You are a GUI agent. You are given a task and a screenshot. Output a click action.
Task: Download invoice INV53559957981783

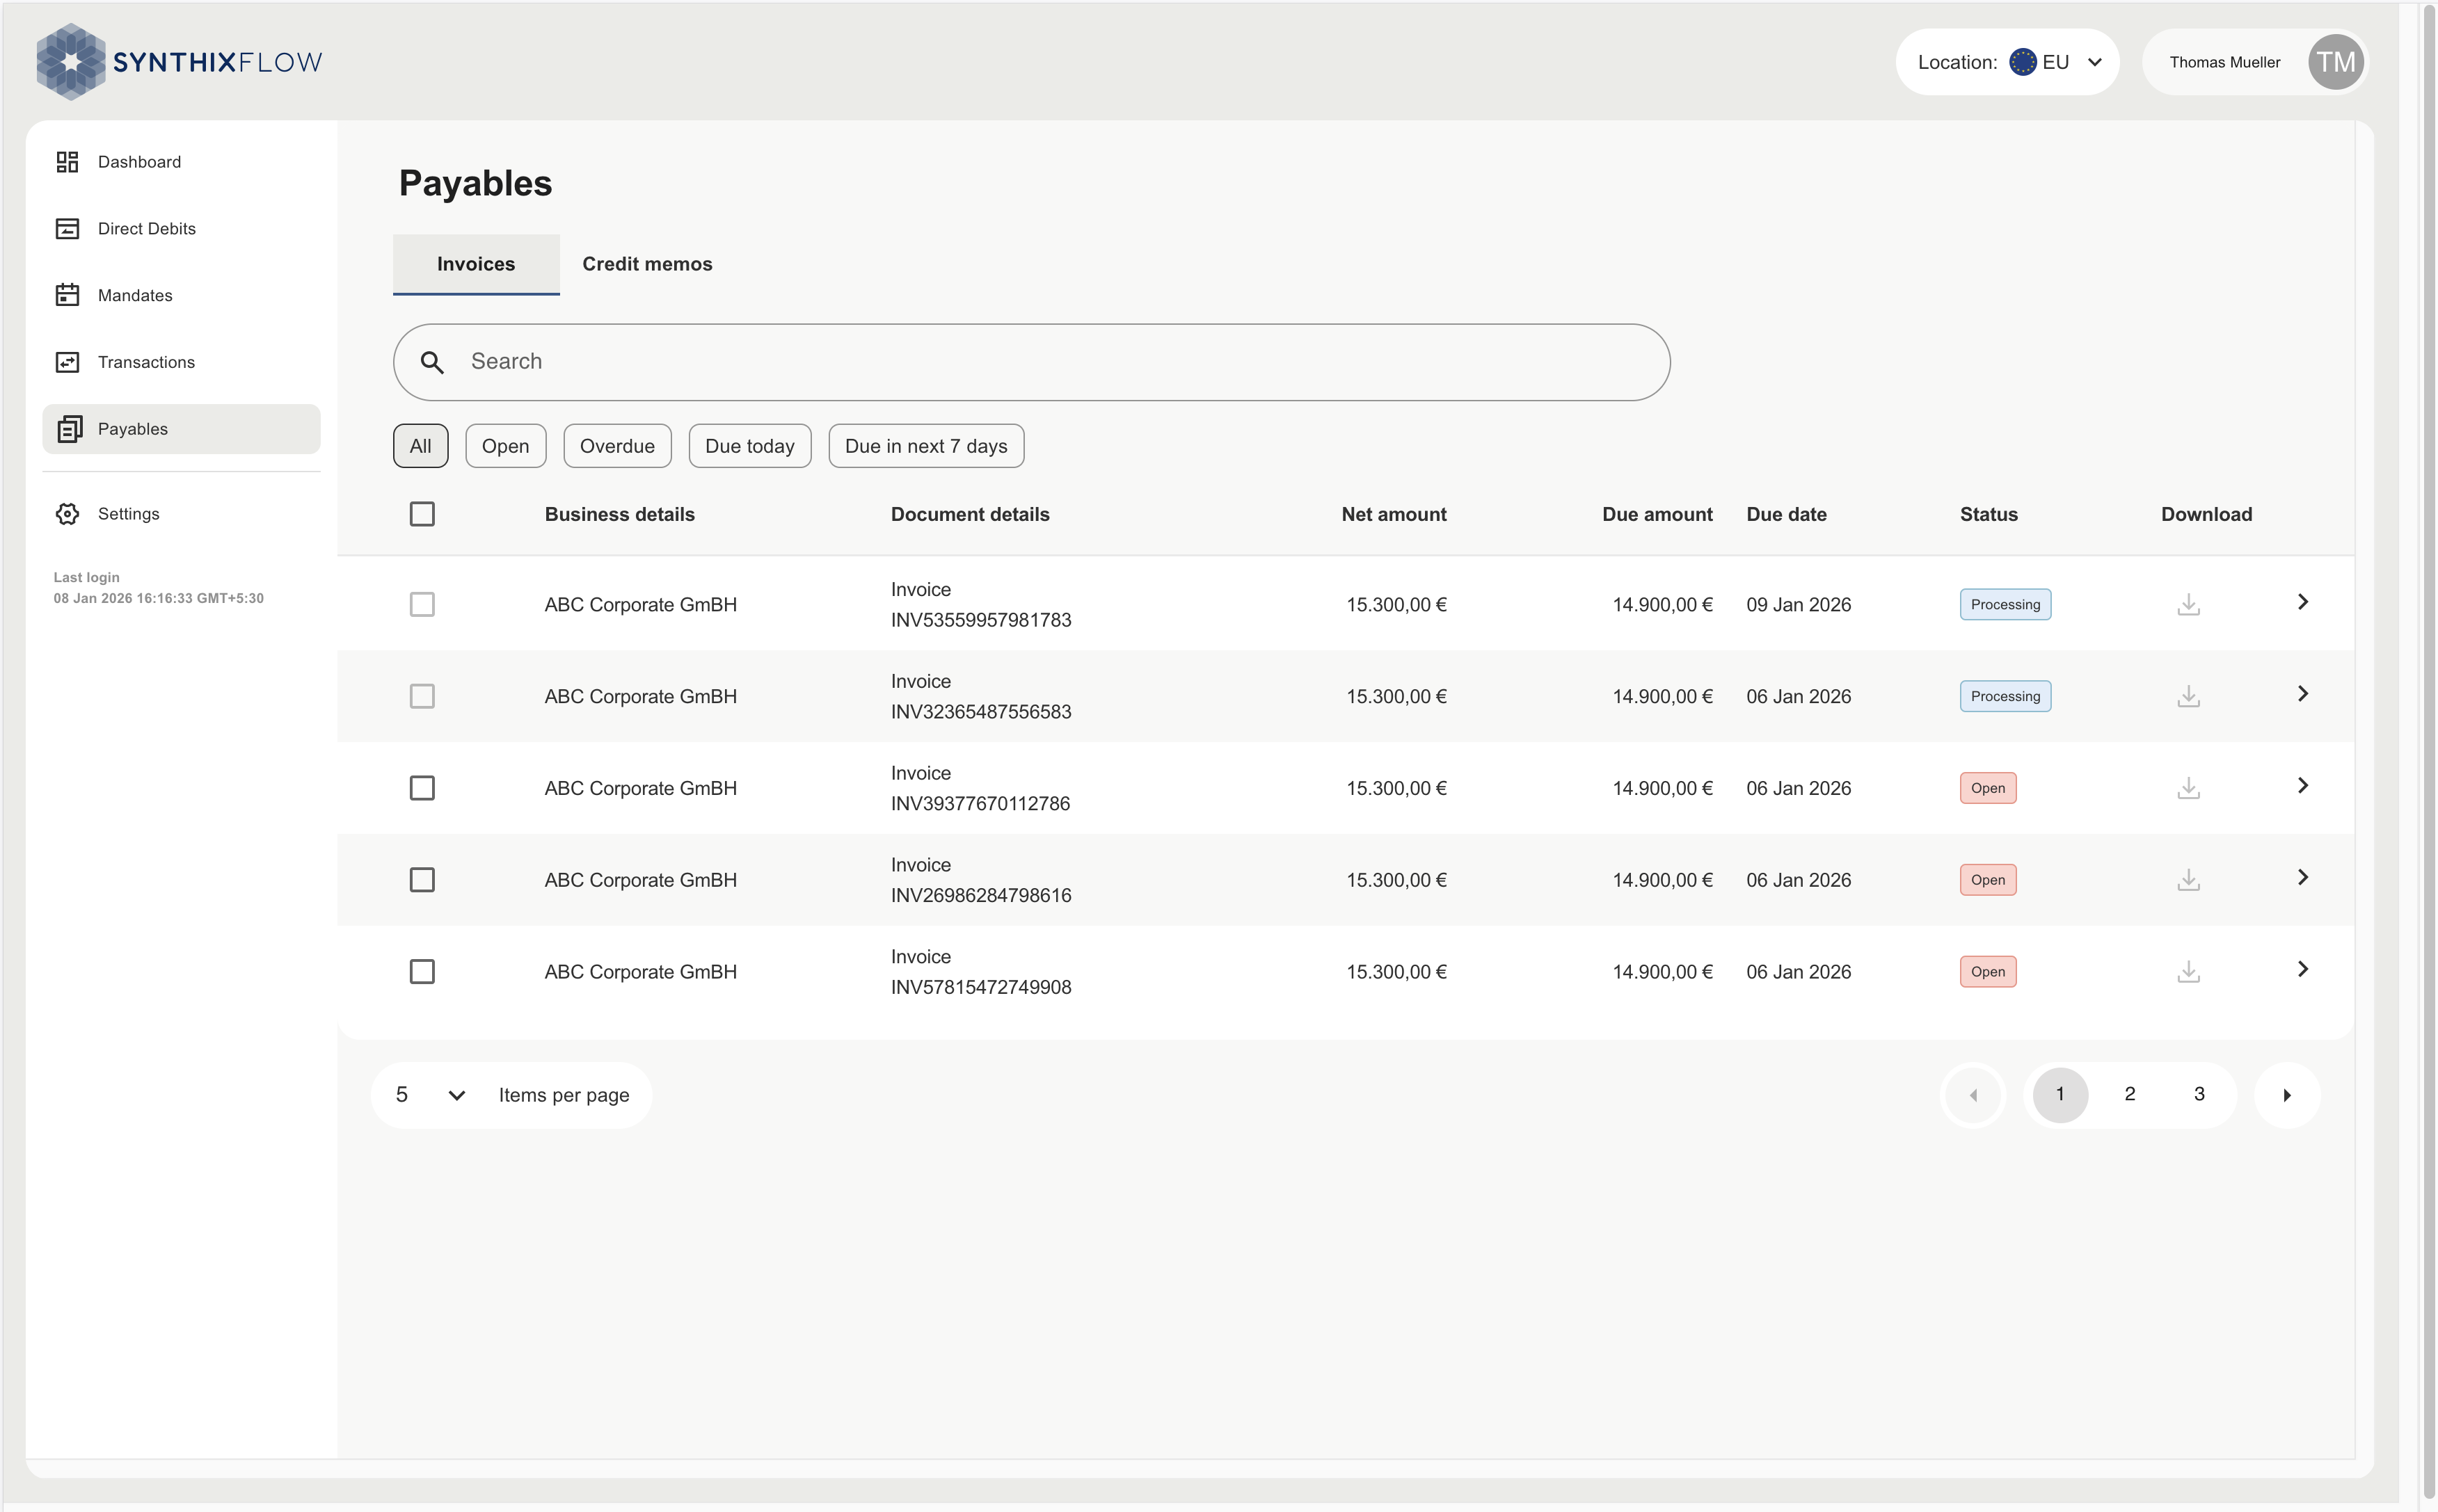[x=2188, y=604]
